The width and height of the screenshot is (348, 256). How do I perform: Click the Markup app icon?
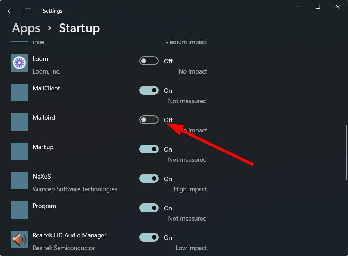tap(19, 151)
